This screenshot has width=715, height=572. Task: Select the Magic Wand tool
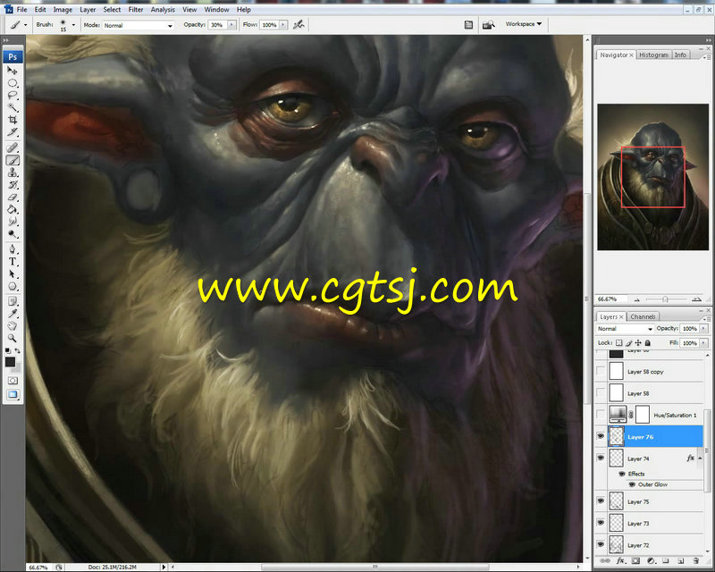click(13, 107)
